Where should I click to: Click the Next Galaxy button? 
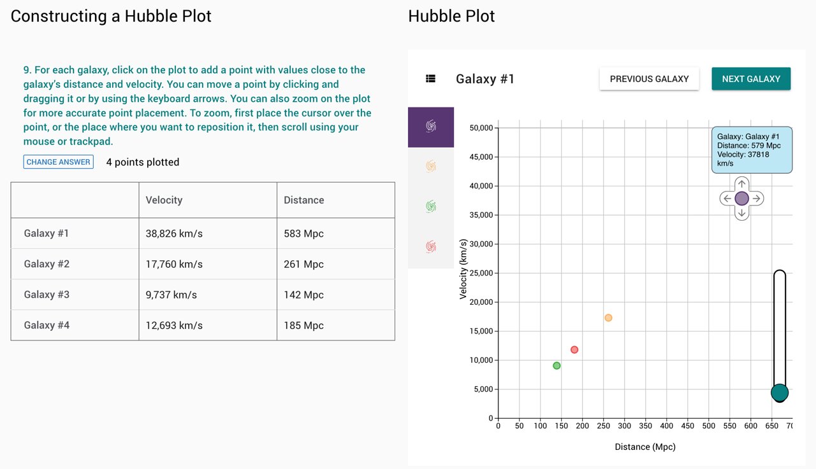pyautogui.click(x=751, y=79)
